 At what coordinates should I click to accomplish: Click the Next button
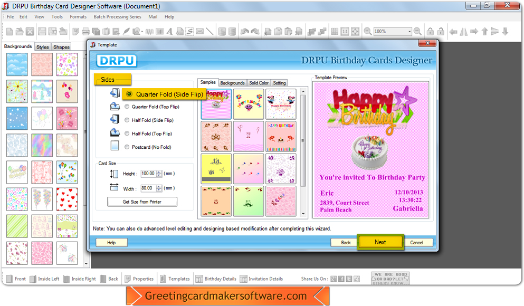pyautogui.click(x=380, y=242)
